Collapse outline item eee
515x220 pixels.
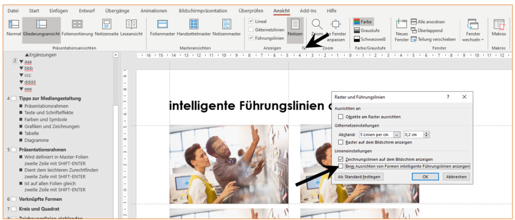click(x=21, y=89)
